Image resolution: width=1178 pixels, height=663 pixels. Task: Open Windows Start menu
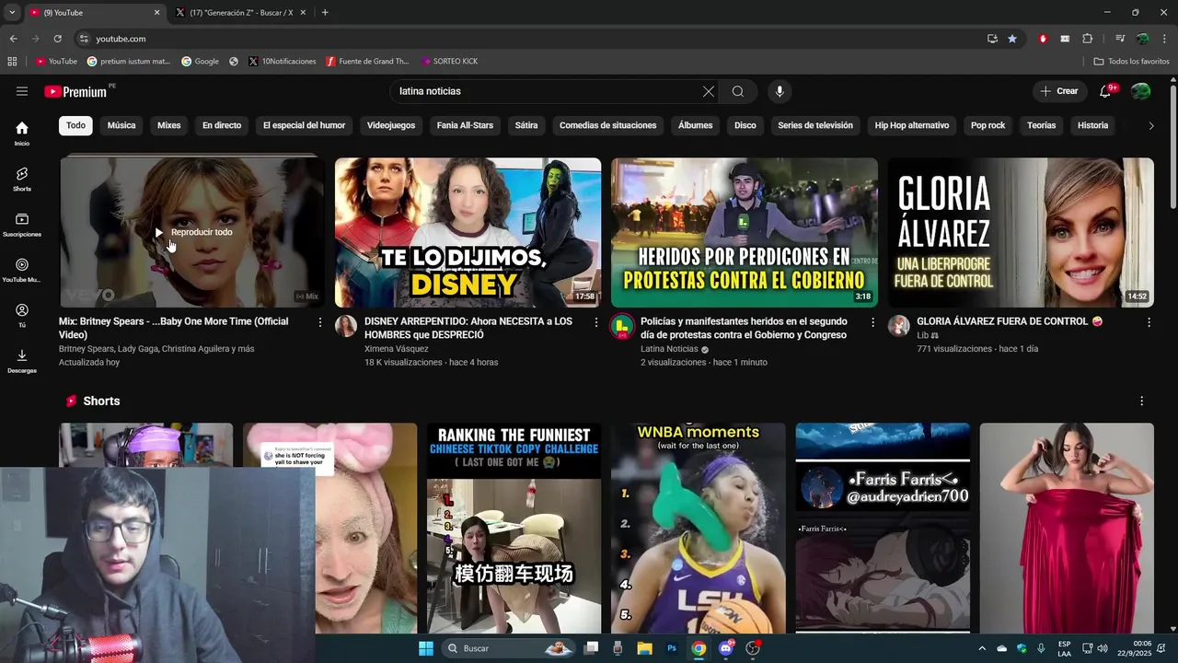click(426, 648)
